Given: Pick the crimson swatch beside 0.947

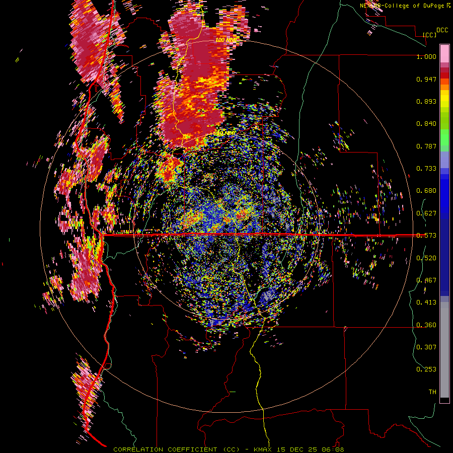Looking at the screenshot, I should point(444,75).
